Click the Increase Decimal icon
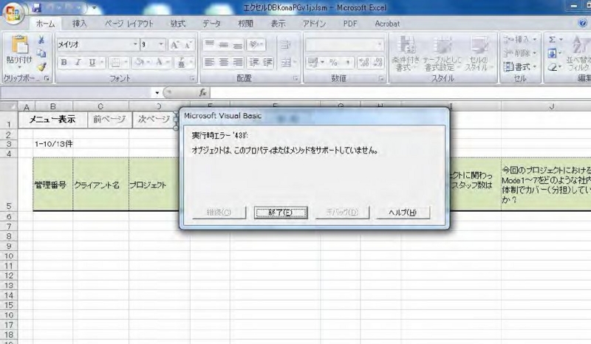Screen dimensions: 591x344 tap(363, 63)
